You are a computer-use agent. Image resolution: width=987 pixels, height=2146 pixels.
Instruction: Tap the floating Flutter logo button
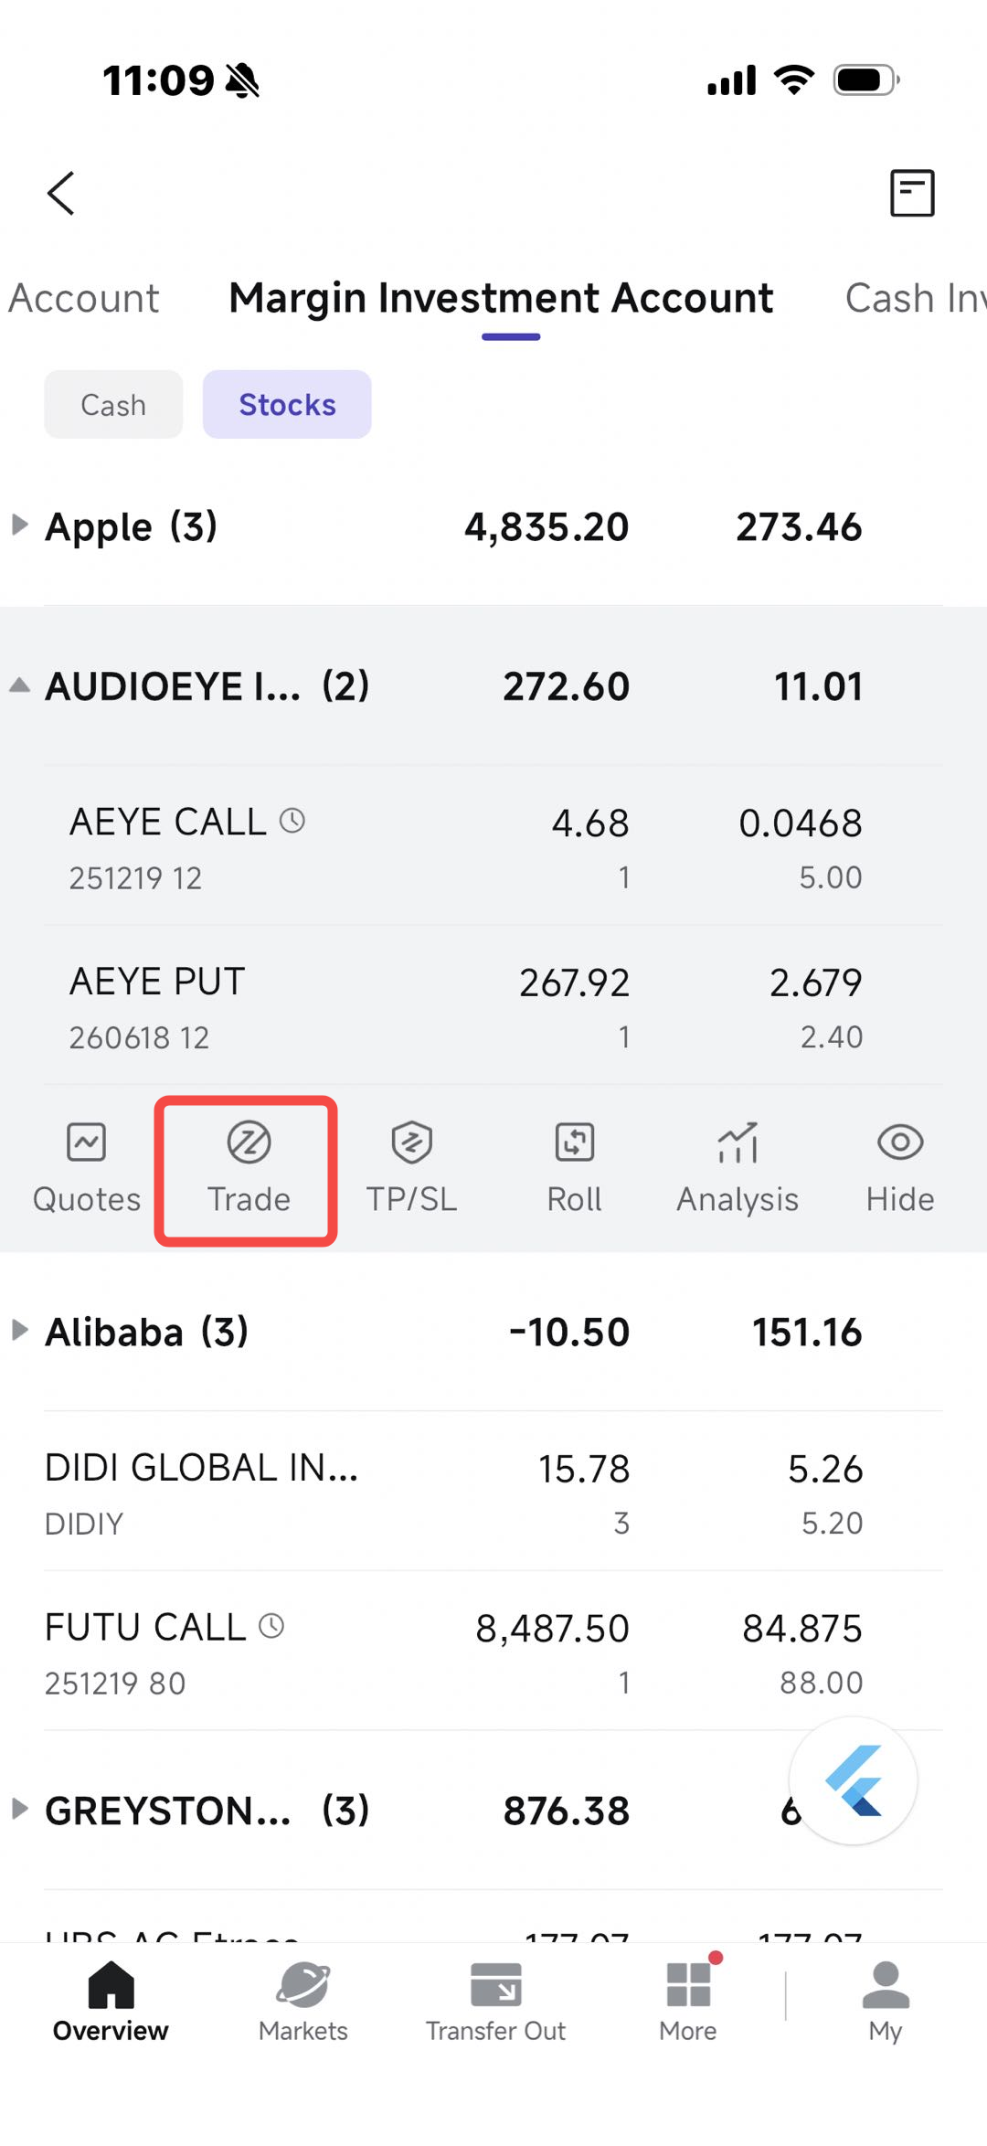tap(853, 1780)
